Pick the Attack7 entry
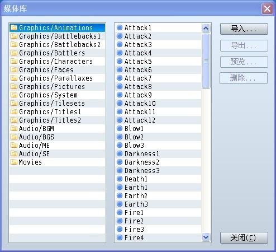Image resolution: width=276 pixels, height=252 pixels. [158, 78]
